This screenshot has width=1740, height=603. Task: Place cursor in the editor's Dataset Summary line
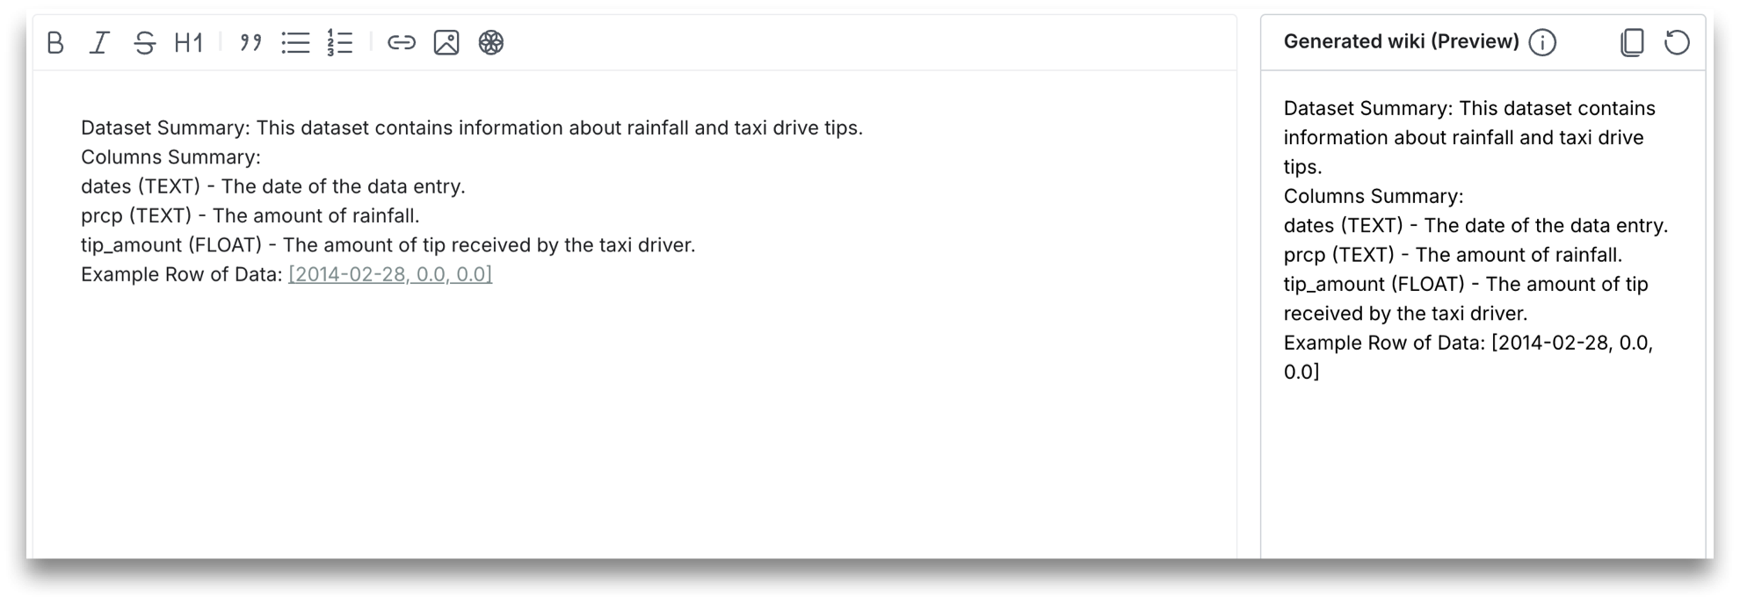pyautogui.click(x=471, y=128)
